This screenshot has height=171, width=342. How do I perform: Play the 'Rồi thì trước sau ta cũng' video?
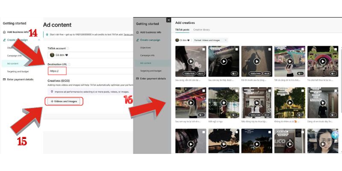pos(257,61)
